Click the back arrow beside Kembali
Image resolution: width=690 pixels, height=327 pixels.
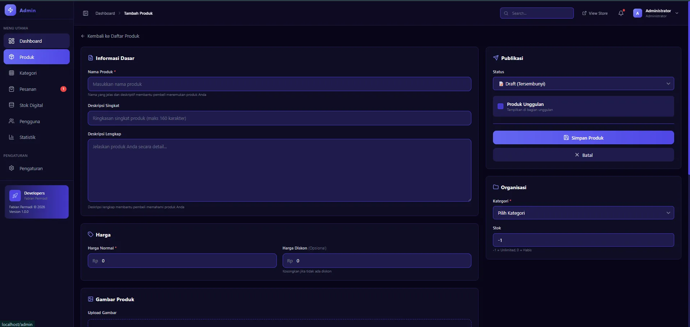[x=83, y=36]
